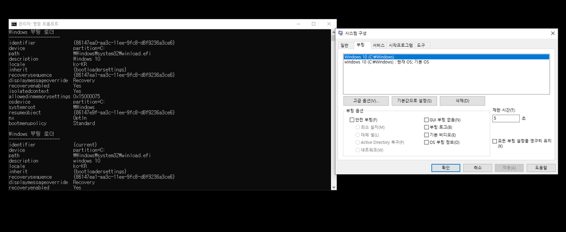Click the 도움말 help button
Image resolution: width=566 pixels, height=232 pixels.
pos(541,168)
